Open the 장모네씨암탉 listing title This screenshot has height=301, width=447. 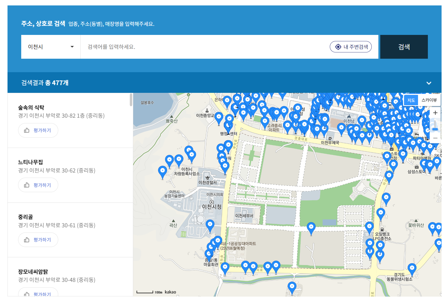click(x=33, y=272)
